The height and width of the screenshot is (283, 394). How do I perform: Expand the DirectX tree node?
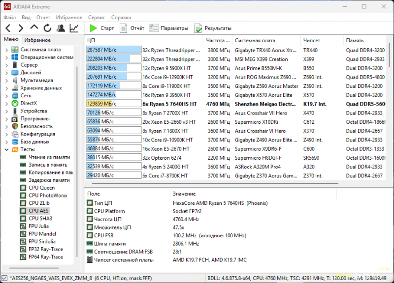click(6, 103)
